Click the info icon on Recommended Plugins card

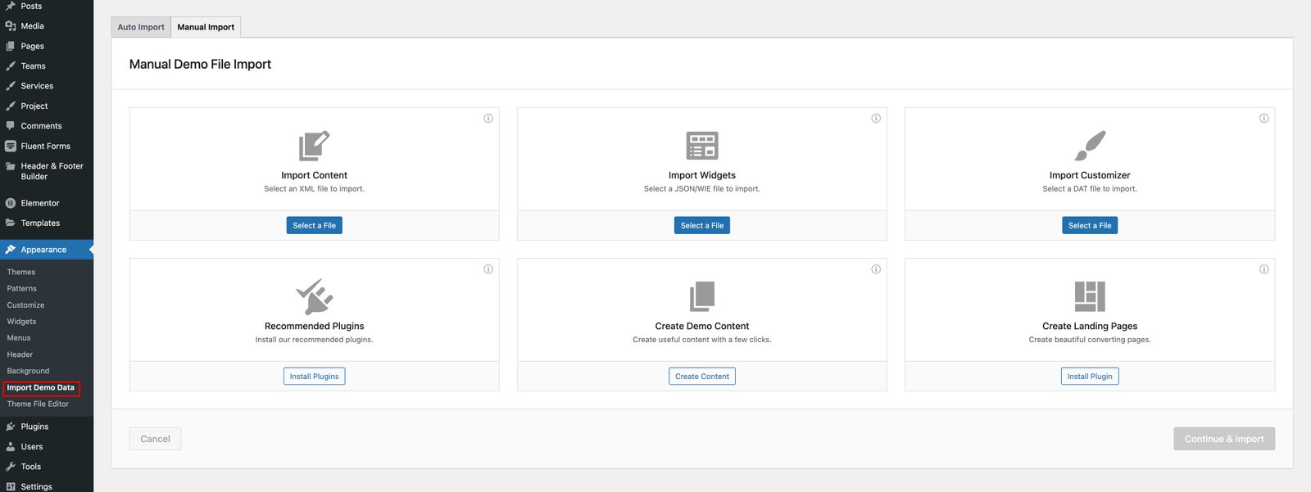(x=488, y=269)
